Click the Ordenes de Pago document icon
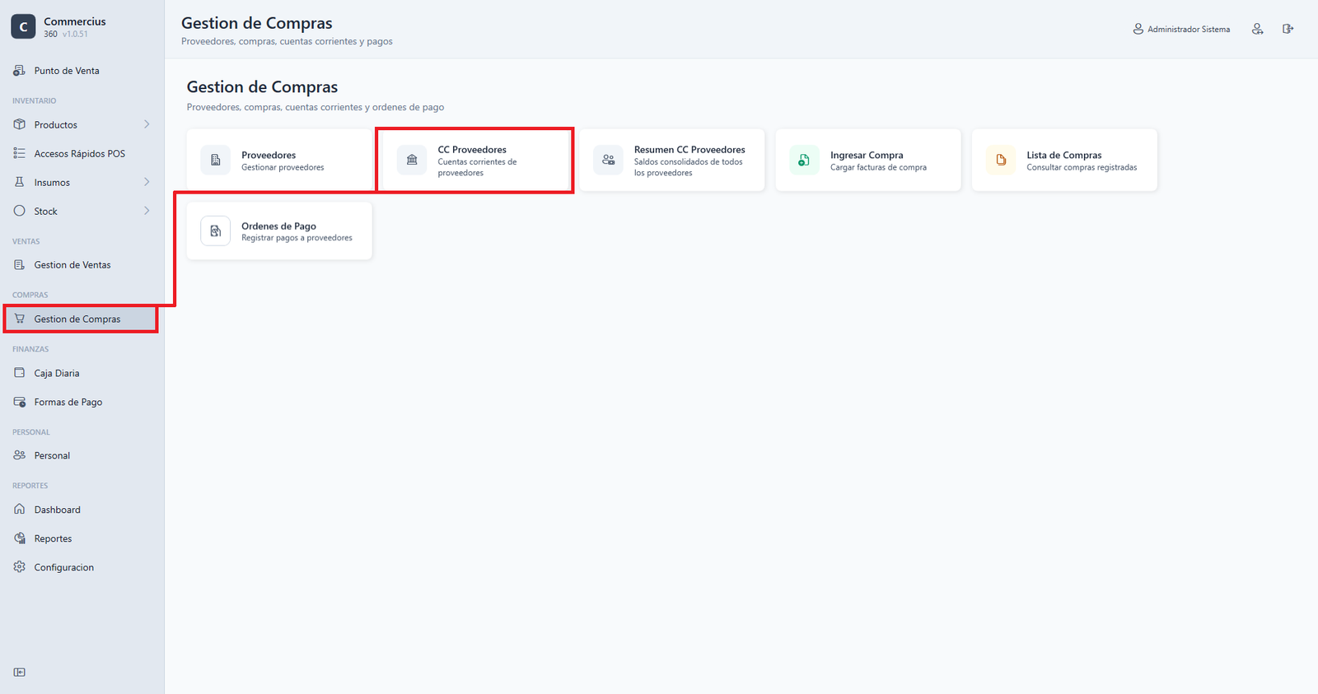 click(x=216, y=231)
